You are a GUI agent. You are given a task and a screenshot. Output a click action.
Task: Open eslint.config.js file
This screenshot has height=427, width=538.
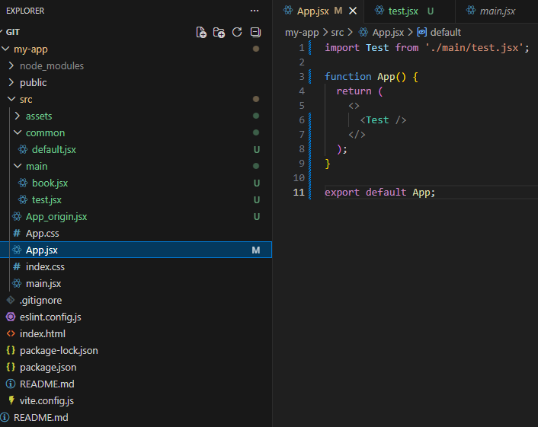(x=50, y=317)
